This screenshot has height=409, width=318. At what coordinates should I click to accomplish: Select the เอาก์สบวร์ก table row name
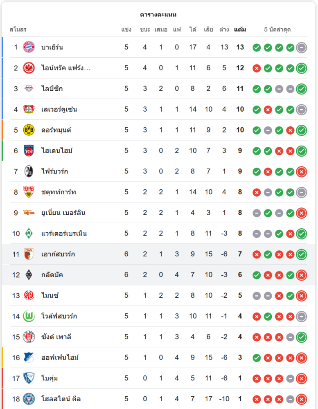click(58, 254)
